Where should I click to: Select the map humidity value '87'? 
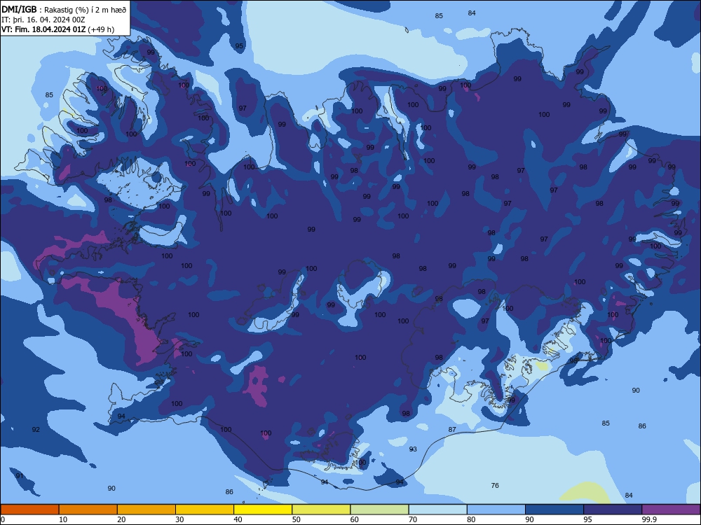(452, 430)
